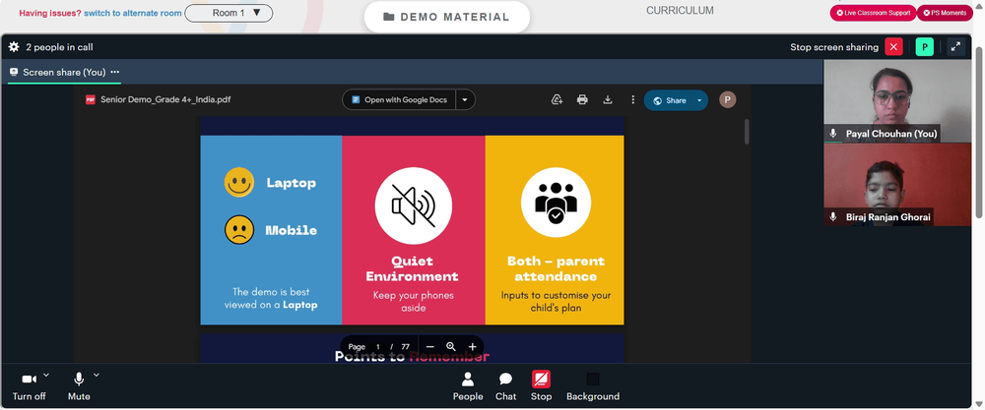Click Payal Chouhan's microphone icon
The width and height of the screenshot is (985, 410).
pyautogui.click(x=833, y=134)
